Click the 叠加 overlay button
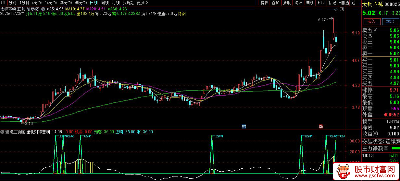Image resolution: width=400 pixels, height=181 pixels. [275, 3]
